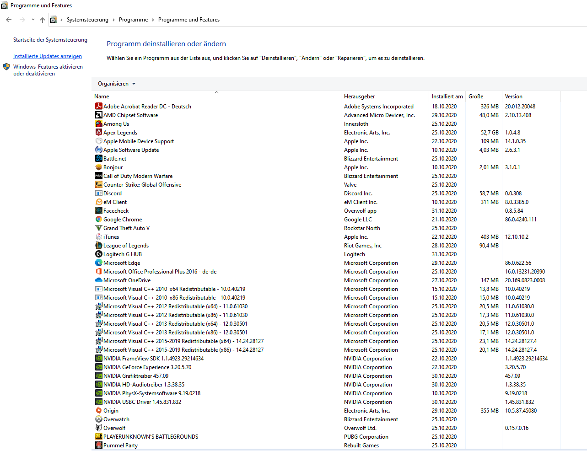The height and width of the screenshot is (451, 587).
Task: Click the Bonjour icon
Action: tap(98, 167)
